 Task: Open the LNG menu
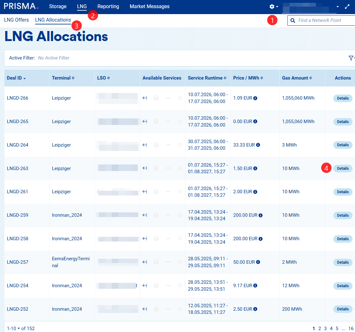tap(82, 7)
